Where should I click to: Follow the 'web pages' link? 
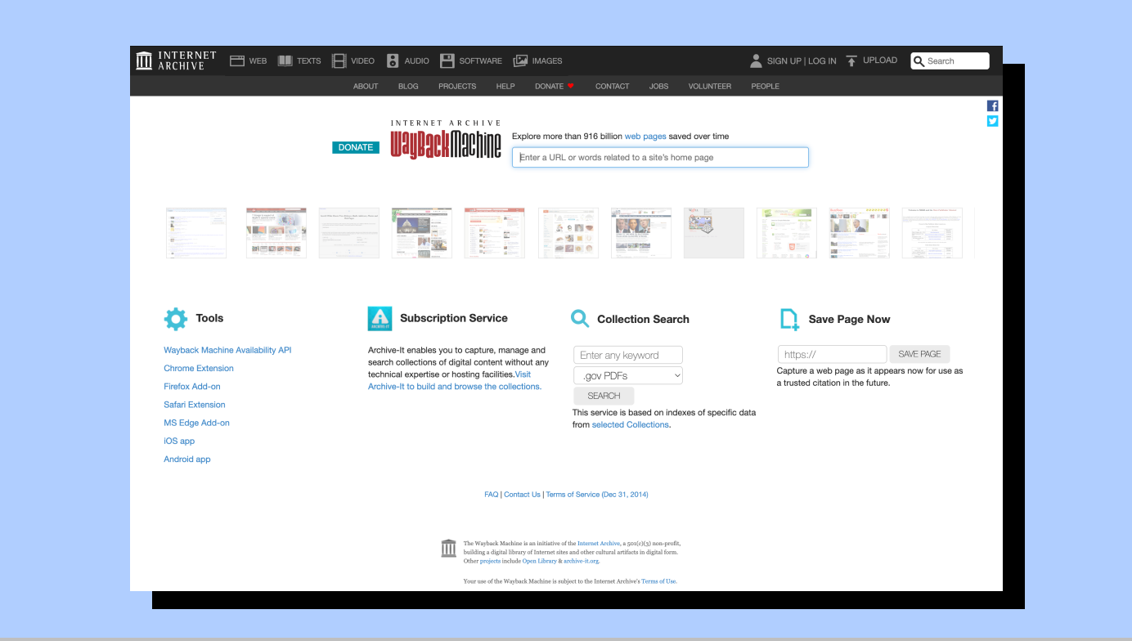(x=645, y=137)
